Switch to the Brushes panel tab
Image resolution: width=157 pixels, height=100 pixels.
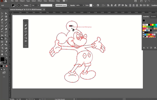pos(153,17)
